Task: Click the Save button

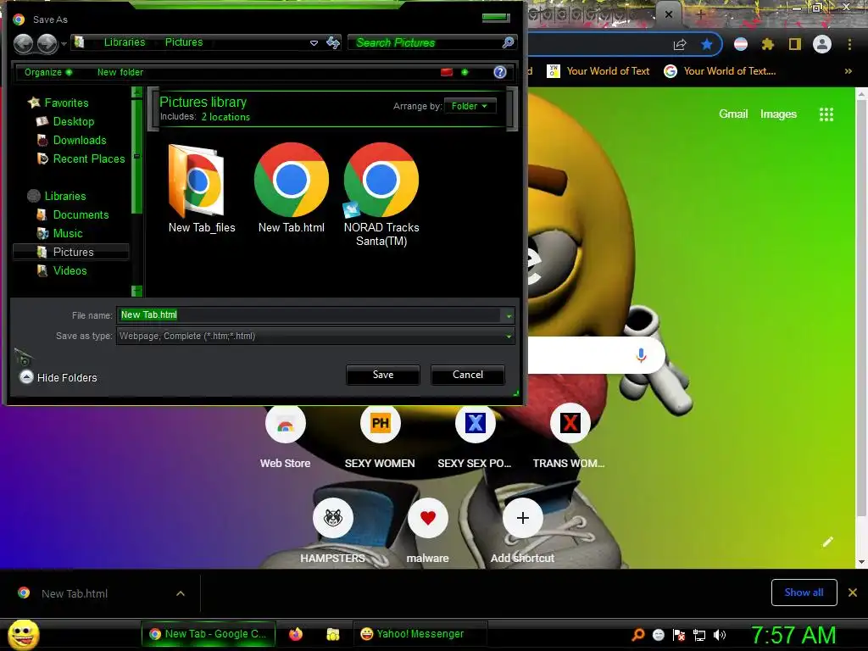Action: point(383,375)
